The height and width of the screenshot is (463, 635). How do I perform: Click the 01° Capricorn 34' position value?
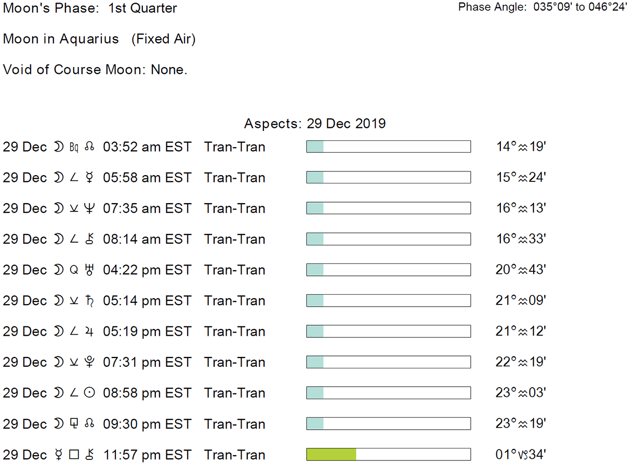click(x=520, y=455)
